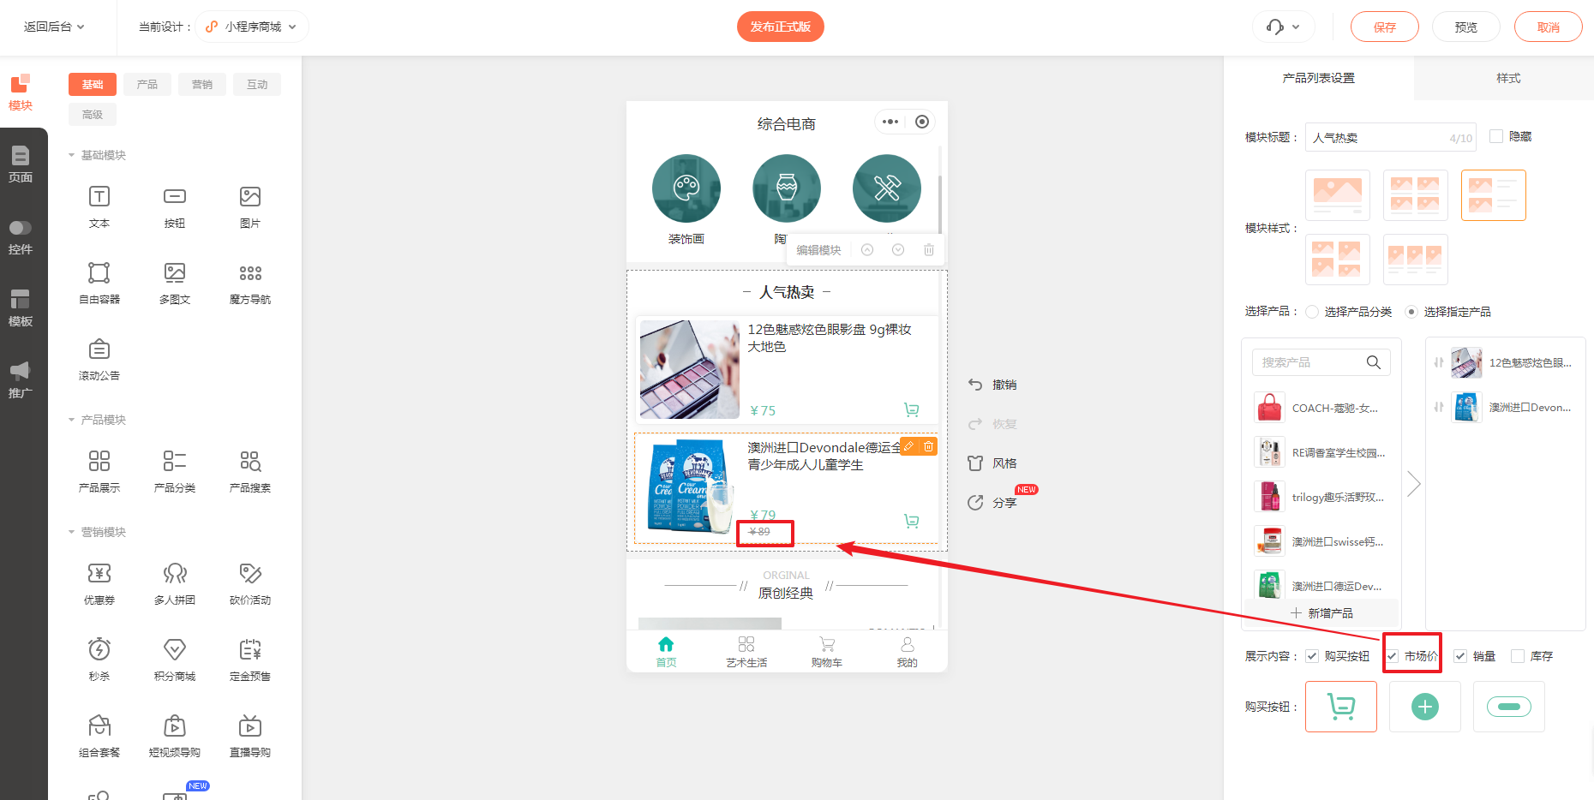This screenshot has width=1594, height=800.
Task: Click 新增产品 to add a product
Action: 1322,613
